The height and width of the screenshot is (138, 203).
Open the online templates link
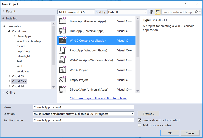click(98, 98)
